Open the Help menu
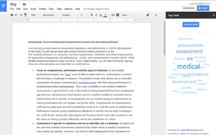216x135 pixels. pyautogui.click(x=77, y=9)
